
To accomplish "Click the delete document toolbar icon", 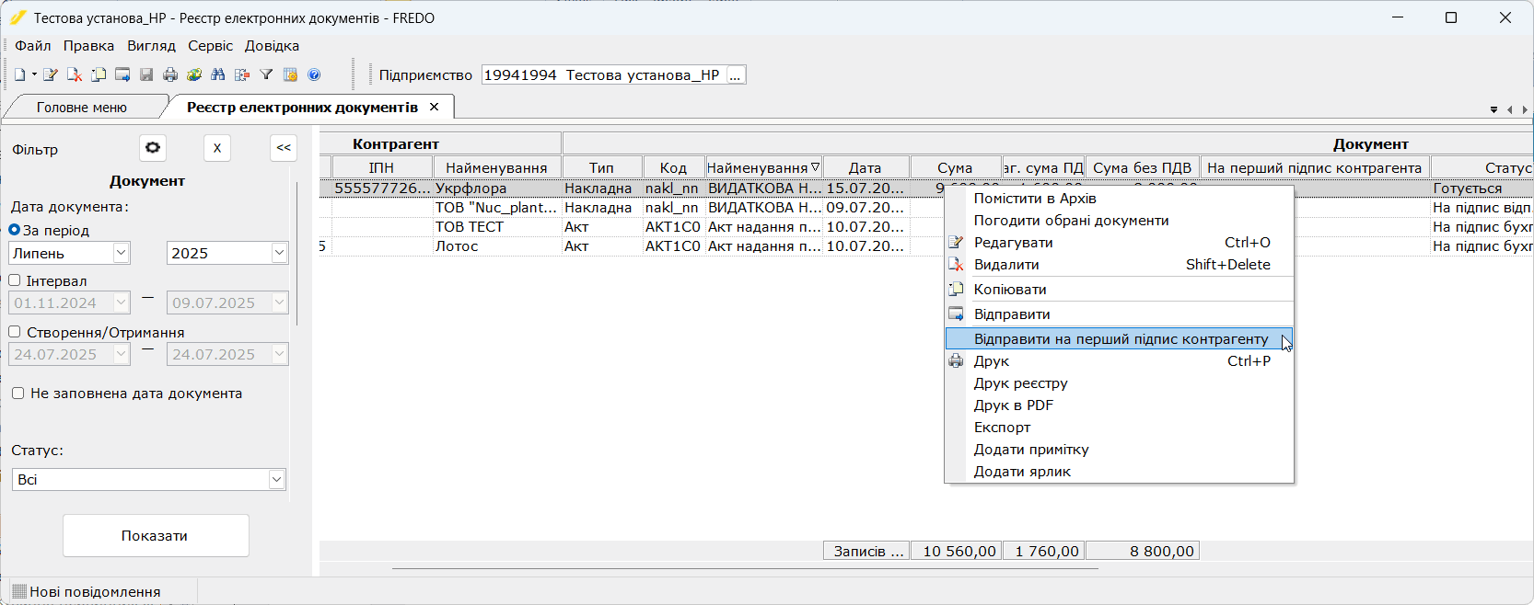I will point(75,74).
